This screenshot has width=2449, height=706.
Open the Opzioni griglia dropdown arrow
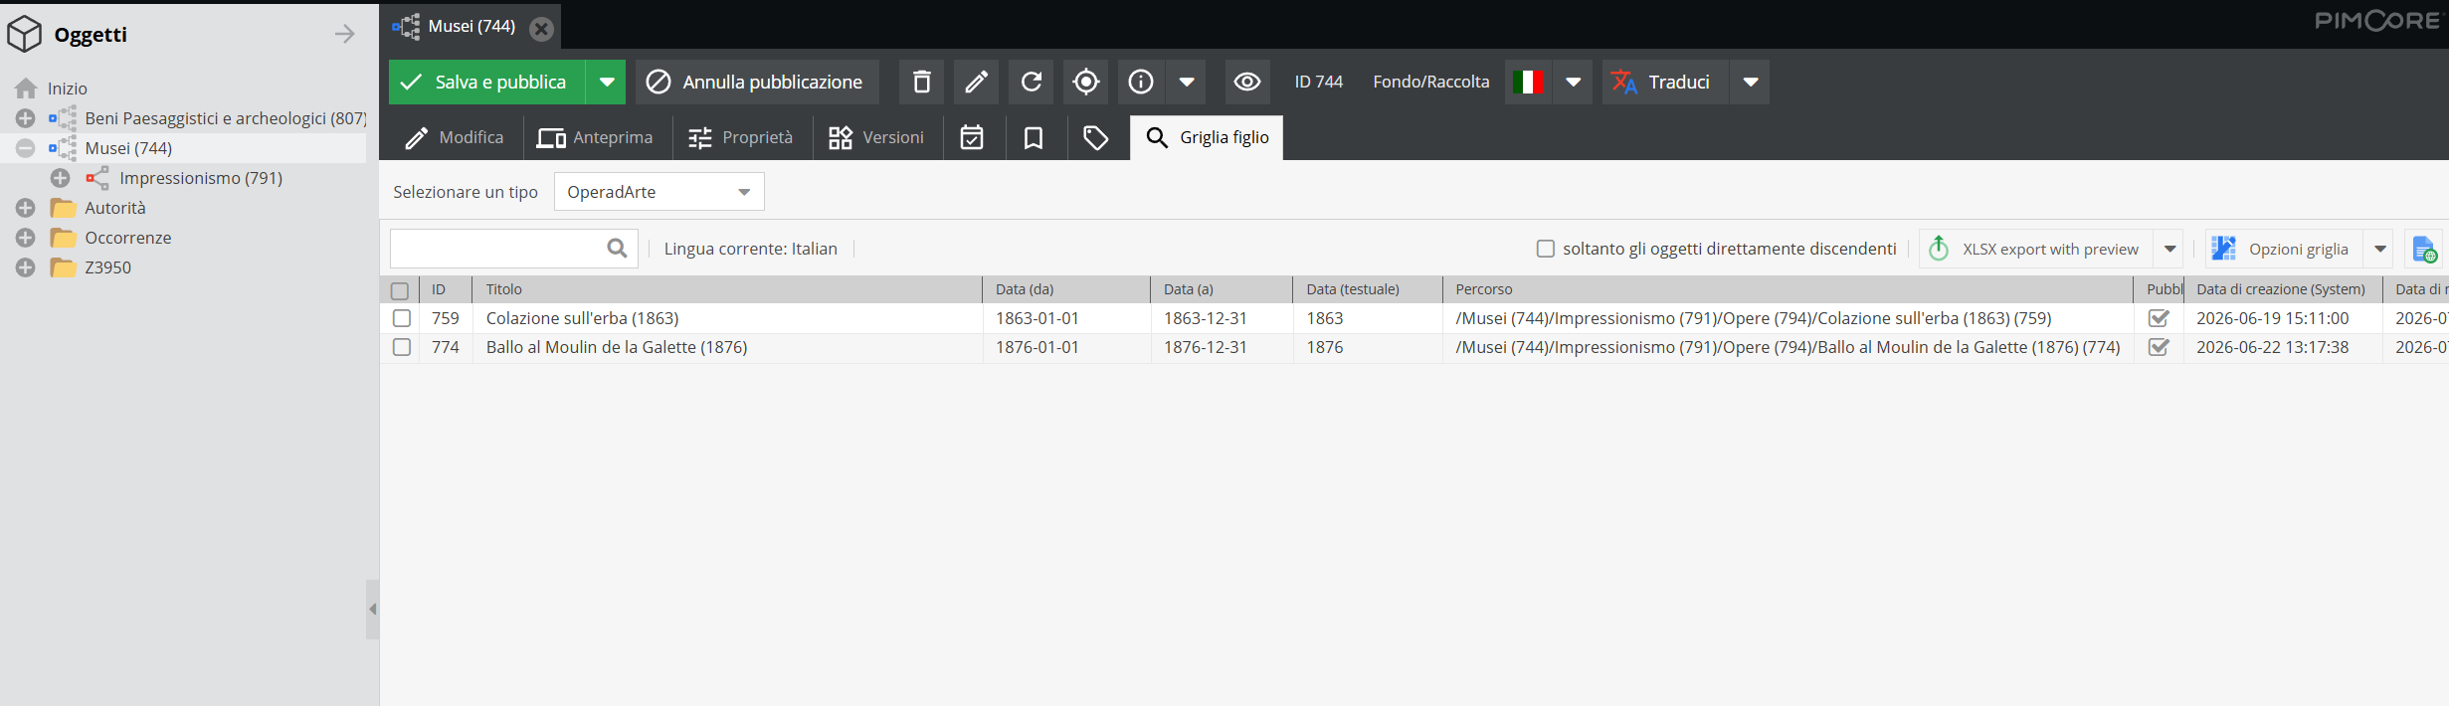tap(2380, 249)
